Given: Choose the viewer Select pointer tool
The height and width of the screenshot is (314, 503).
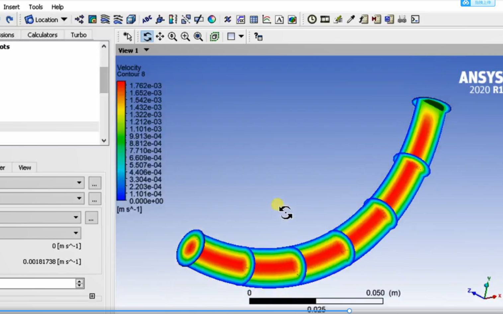Looking at the screenshot, I should pyautogui.click(x=127, y=36).
